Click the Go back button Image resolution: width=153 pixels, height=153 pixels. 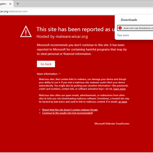[x=46, y=64]
